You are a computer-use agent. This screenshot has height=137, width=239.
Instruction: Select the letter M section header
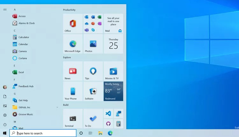pos(15,122)
